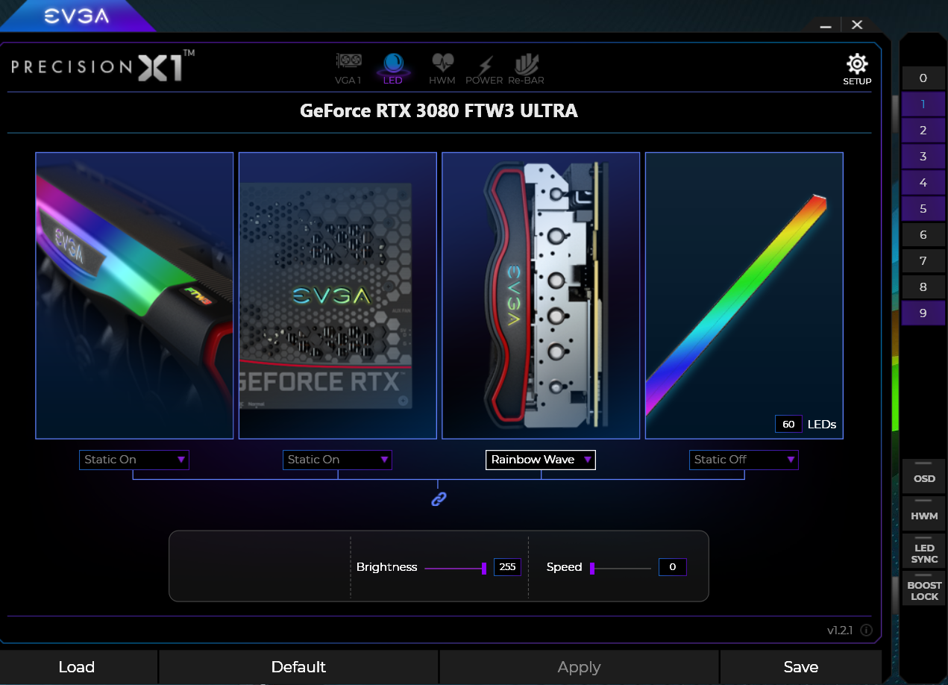The image size is (948, 685).
Task: Select the front shroud LED zone image
Action: pos(134,295)
